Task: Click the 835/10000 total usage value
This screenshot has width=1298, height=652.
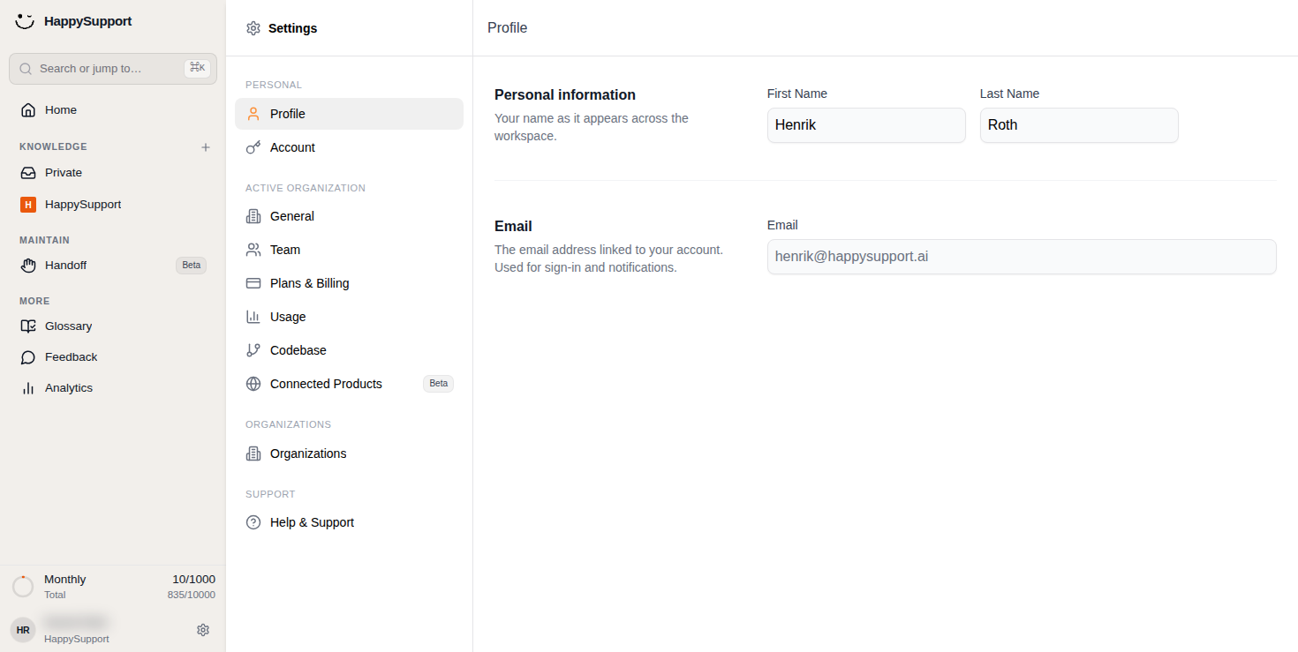Action: pos(192,596)
